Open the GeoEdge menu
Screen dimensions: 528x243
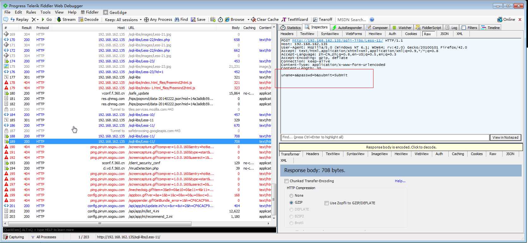pos(115,12)
